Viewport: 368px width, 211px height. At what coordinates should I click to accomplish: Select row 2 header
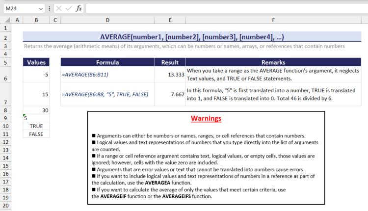click(x=5, y=37)
